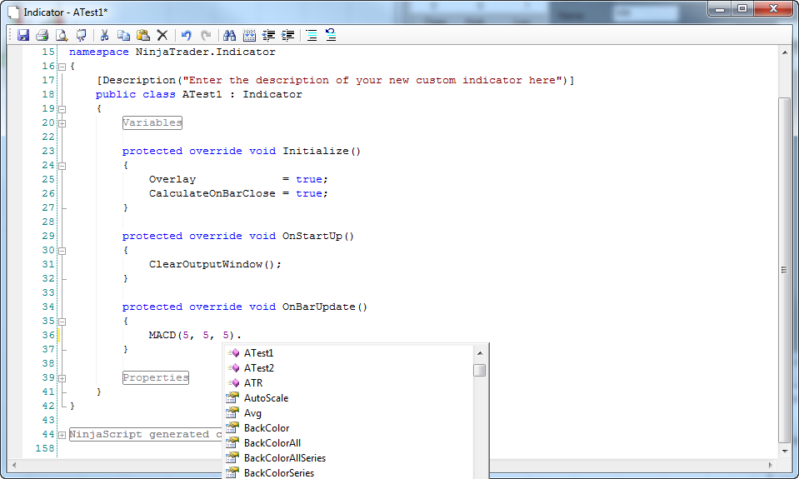Click the Variables collapsed region box
This screenshot has width=799, height=479.
(152, 122)
